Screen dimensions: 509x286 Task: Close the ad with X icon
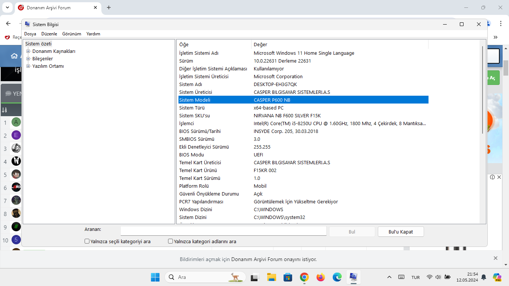point(499,177)
